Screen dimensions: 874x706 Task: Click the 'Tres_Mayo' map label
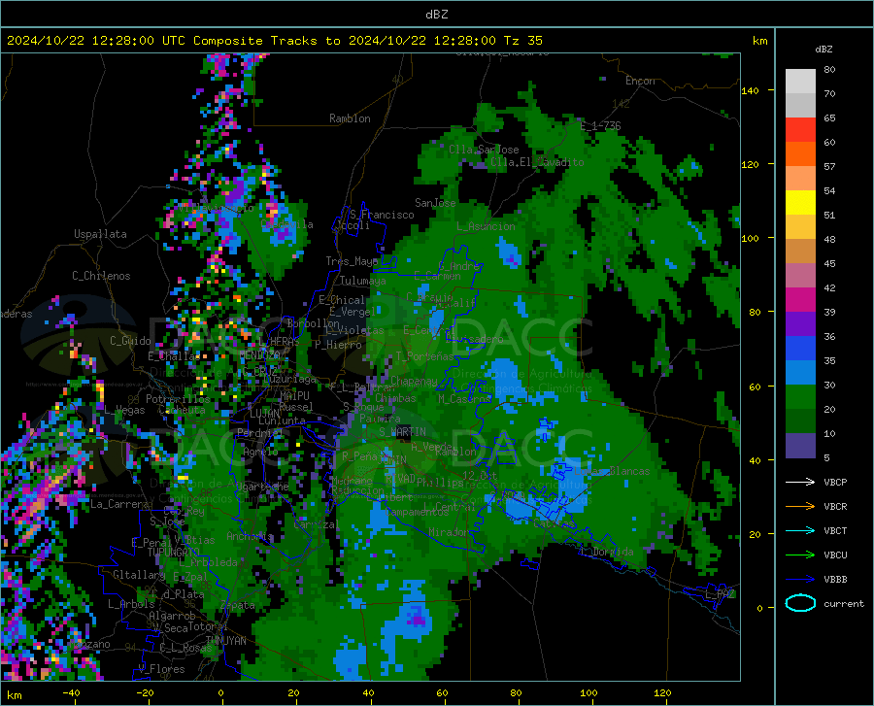[352, 261]
